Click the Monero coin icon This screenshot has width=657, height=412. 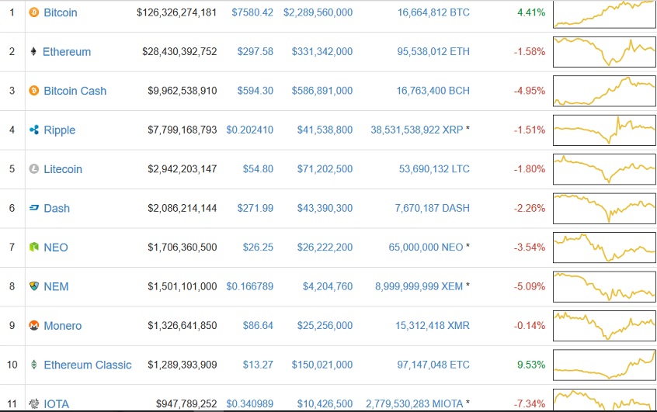click(x=33, y=326)
